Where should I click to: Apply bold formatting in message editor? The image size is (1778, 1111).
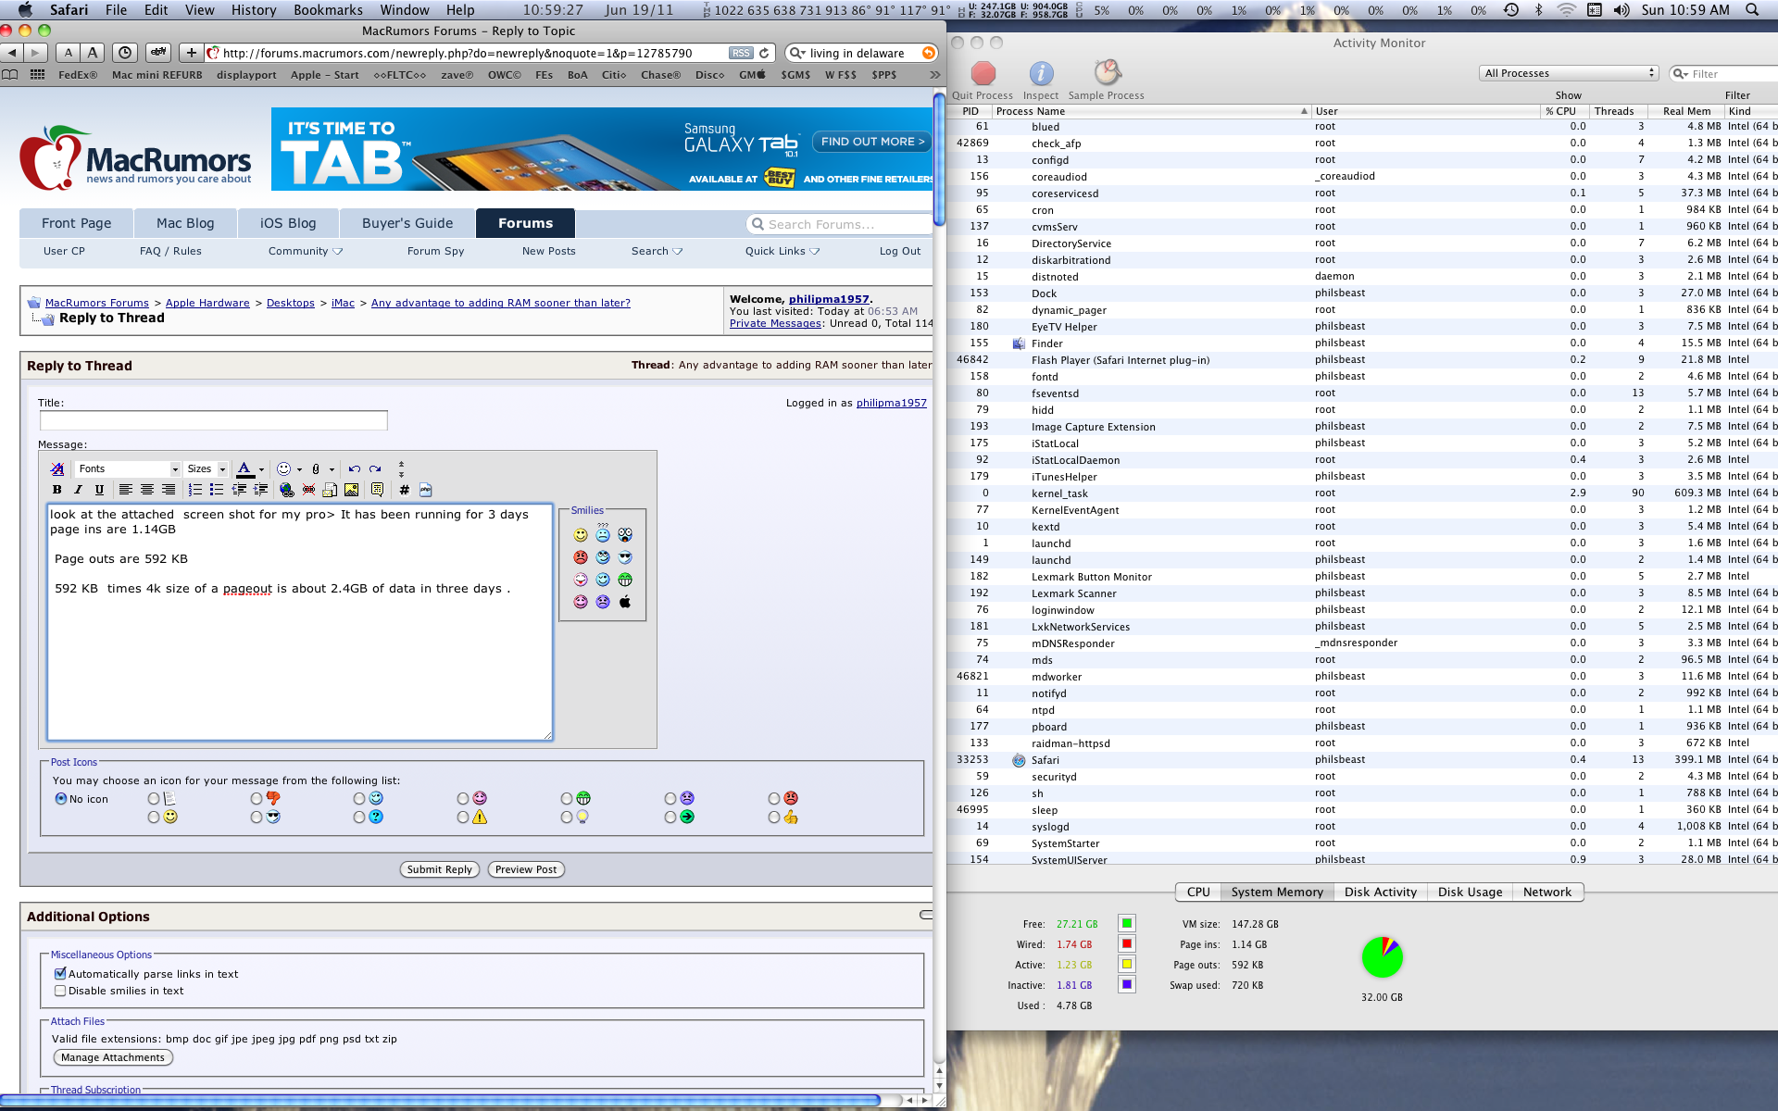[57, 490]
